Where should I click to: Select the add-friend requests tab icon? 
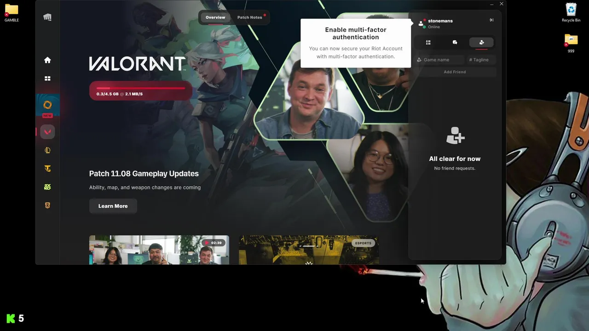(481, 42)
